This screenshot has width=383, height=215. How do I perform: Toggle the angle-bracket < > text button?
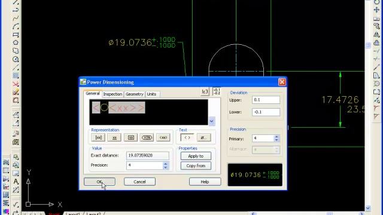click(x=187, y=137)
